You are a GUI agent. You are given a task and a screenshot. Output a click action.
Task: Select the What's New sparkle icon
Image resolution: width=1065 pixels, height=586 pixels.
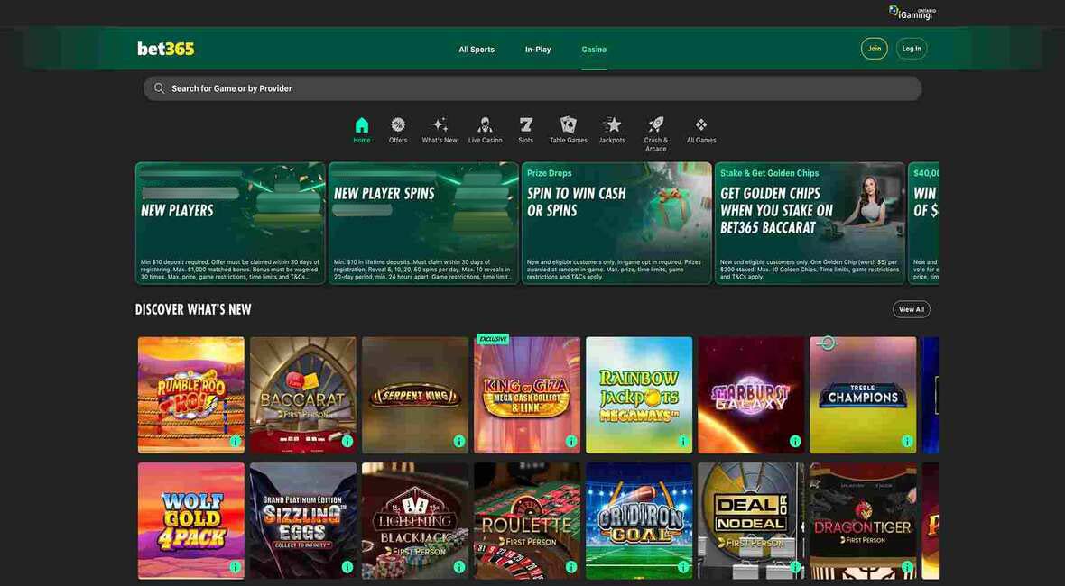point(440,125)
